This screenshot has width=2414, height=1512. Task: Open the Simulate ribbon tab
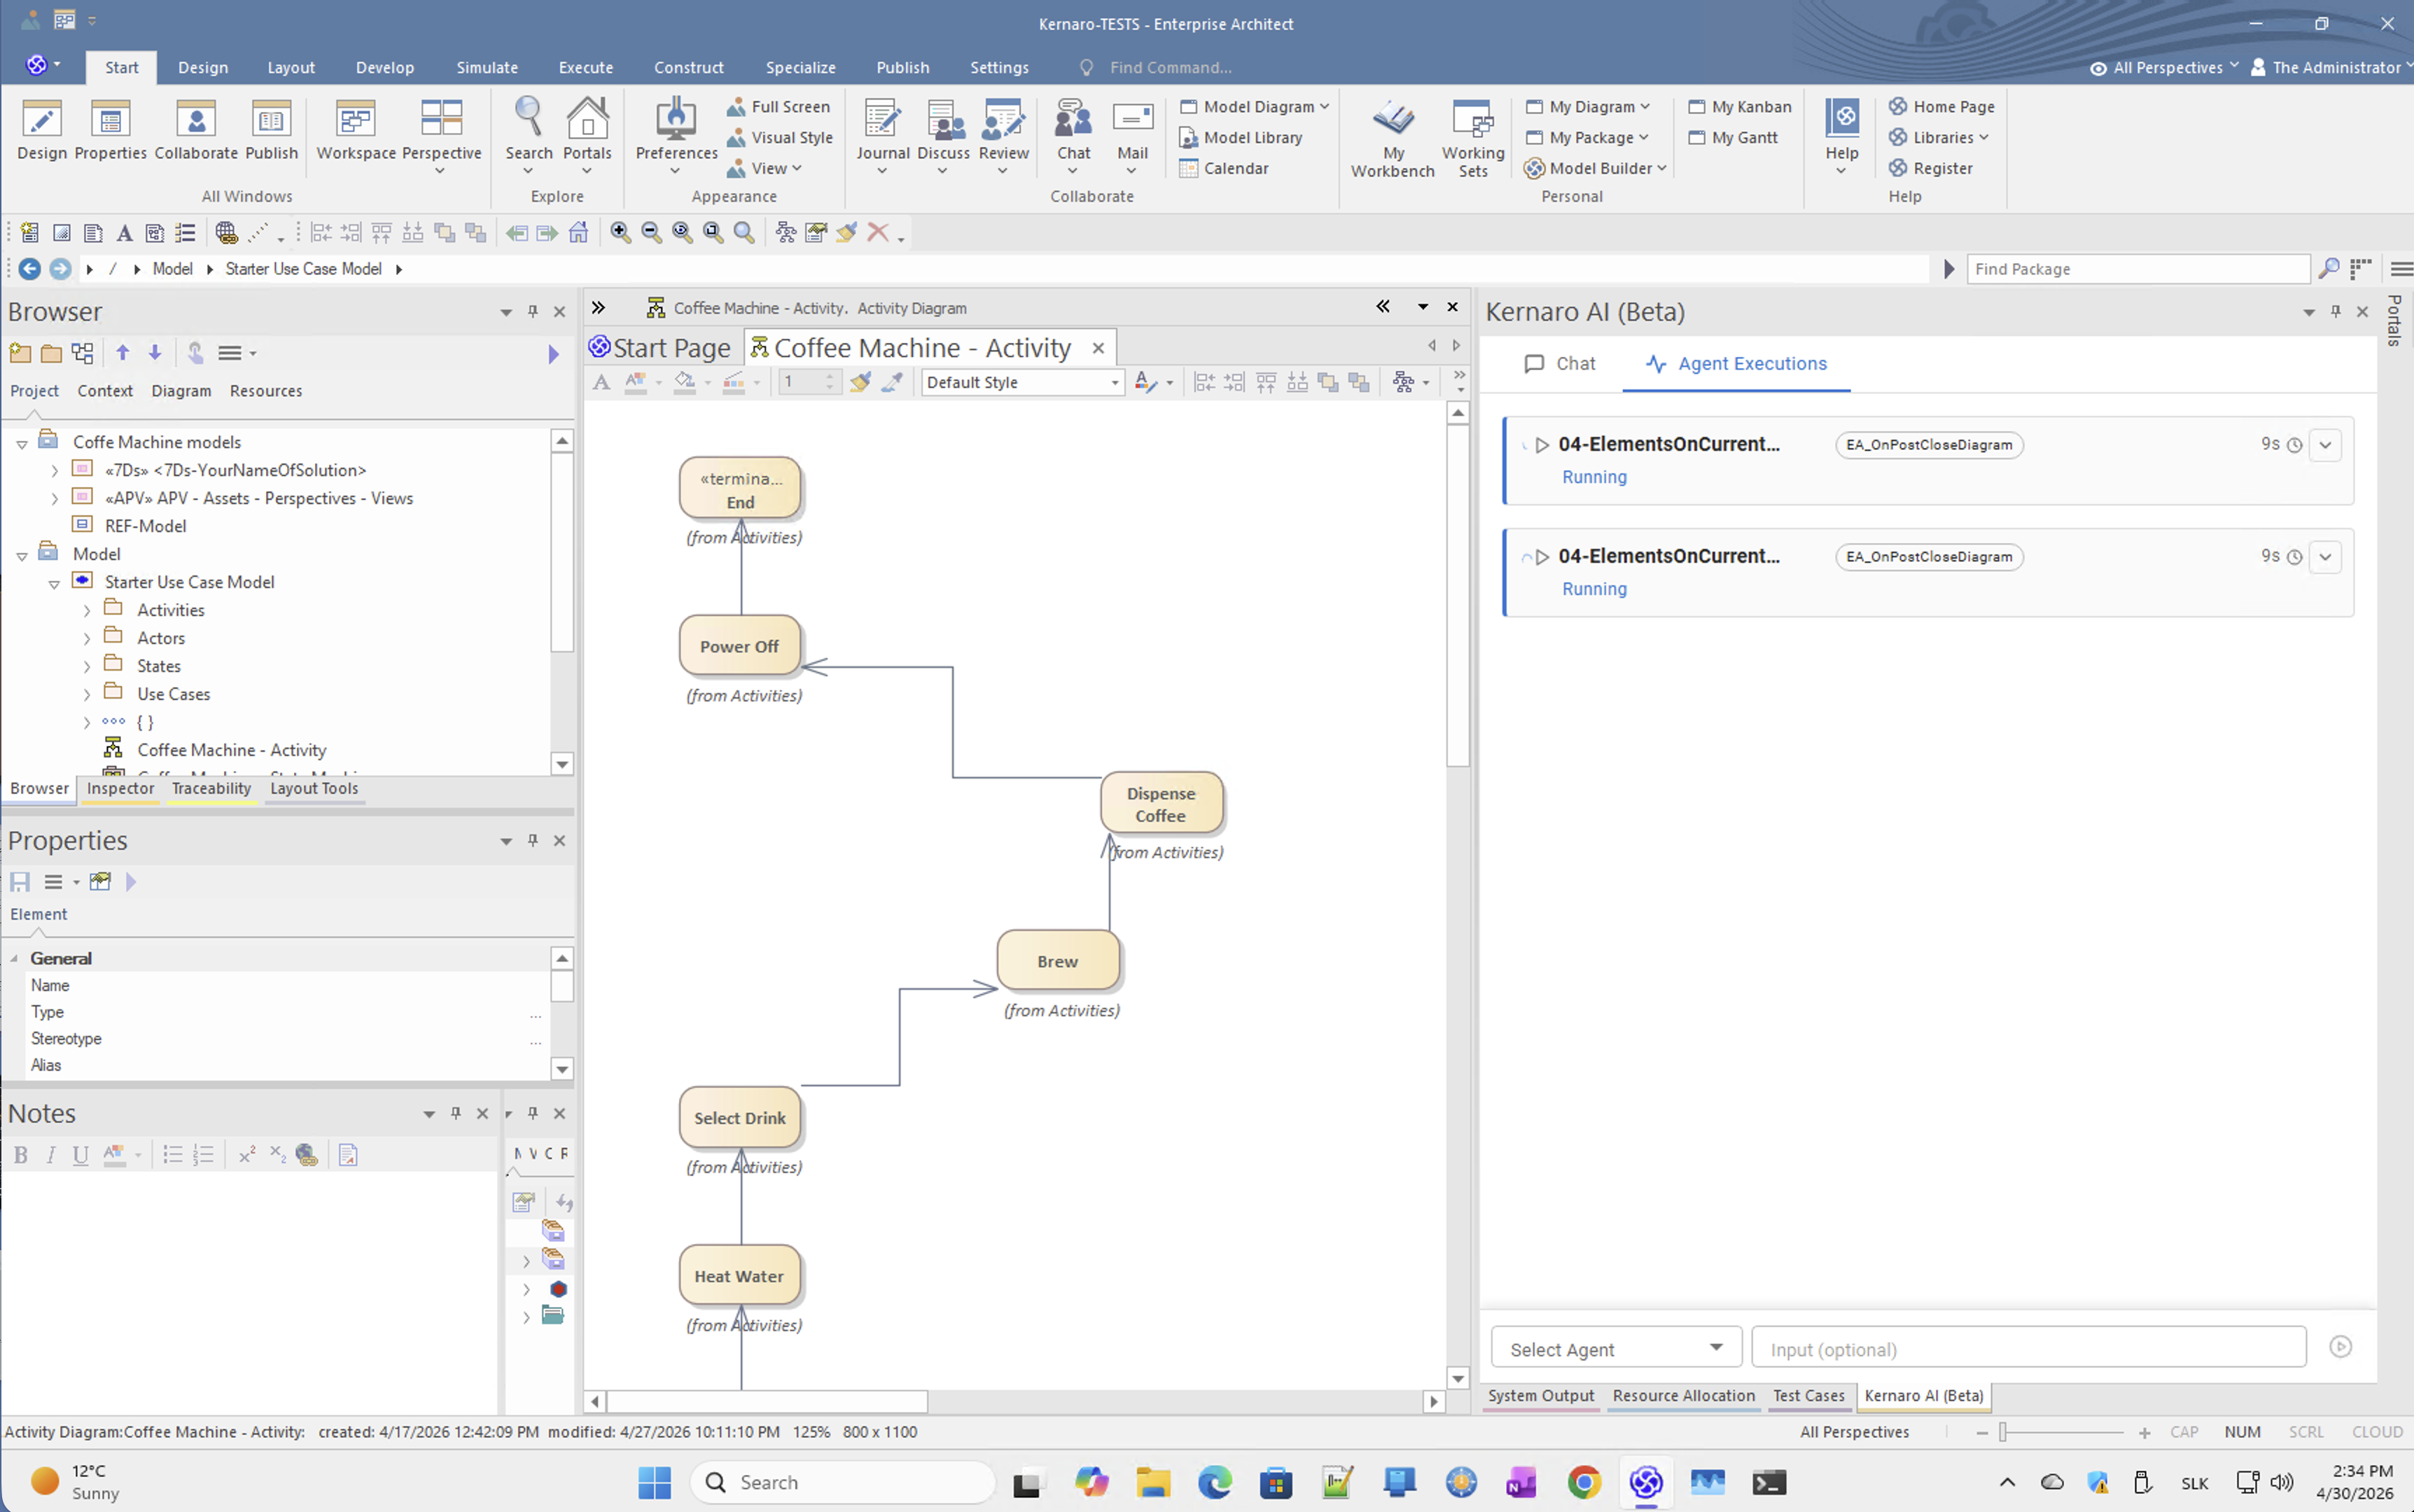coord(487,68)
